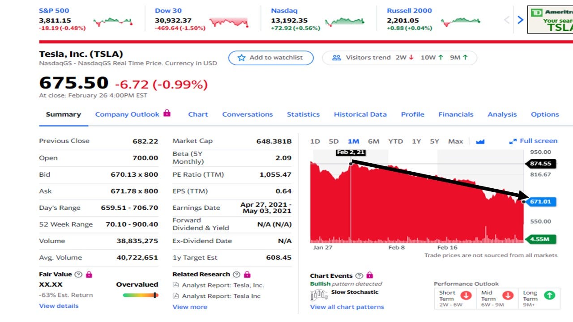Select the 1Y chart range
Screen dimensions: 573x322
point(416,141)
